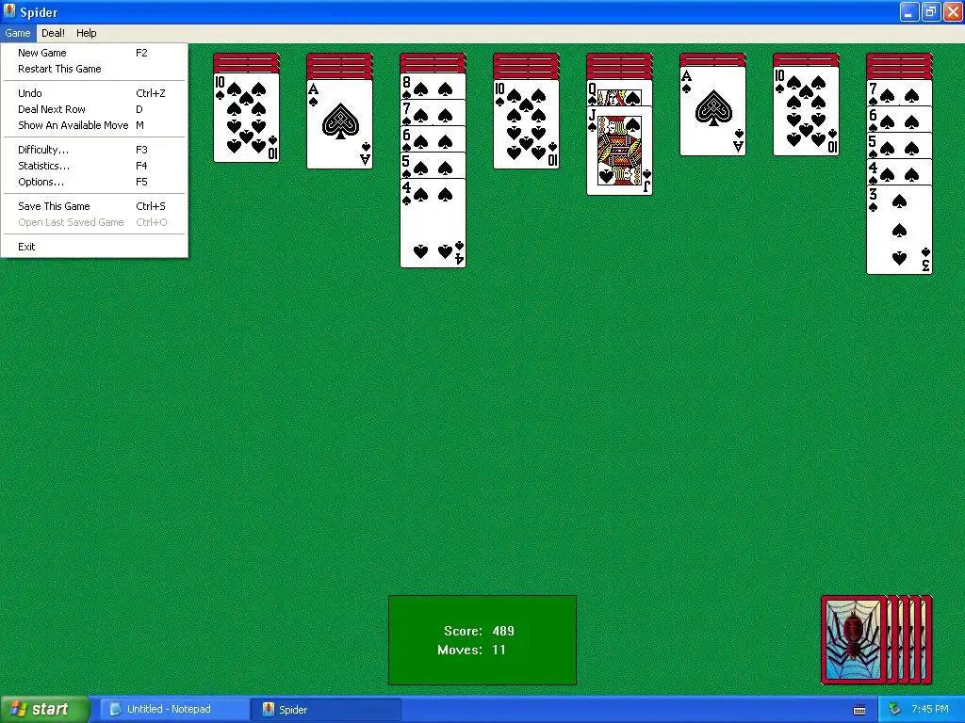
Task: Select Restart This Game menu entry
Action: 94,69
